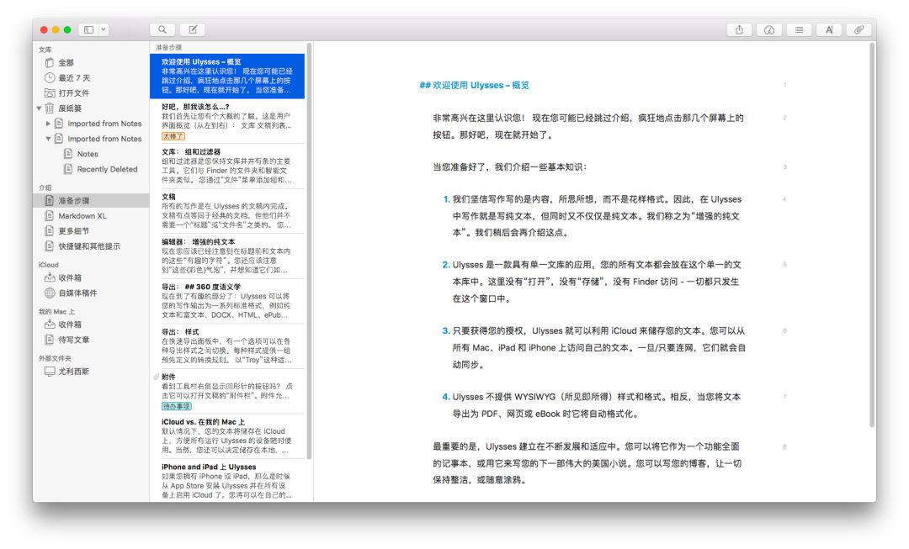Screen dimensions: 909x549
Task: Expand the first Imported from Notes folder
Action: [49, 123]
